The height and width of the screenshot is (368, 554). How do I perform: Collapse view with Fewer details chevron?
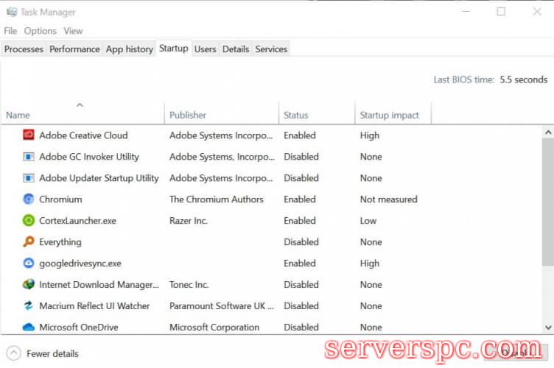click(x=13, y=353)
